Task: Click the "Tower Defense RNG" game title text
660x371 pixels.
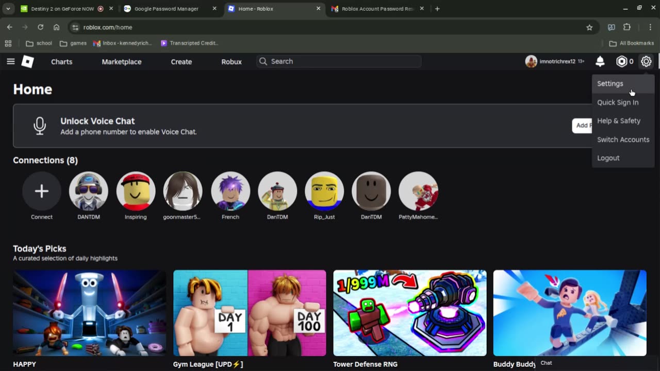Action: click(365, 364)
